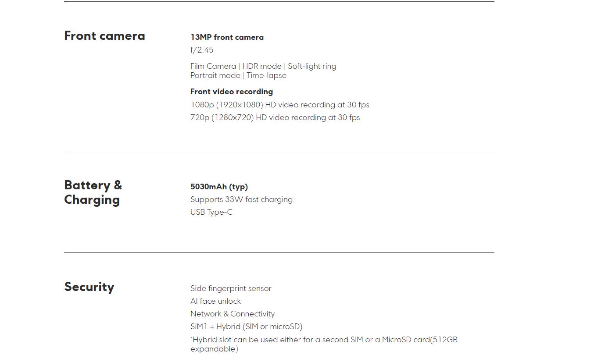Image resolution: width=605 pixels, height=355 pixels.
Task: Click the Front camera section heading
Action: pyautogui.click(x=104, y=35)
